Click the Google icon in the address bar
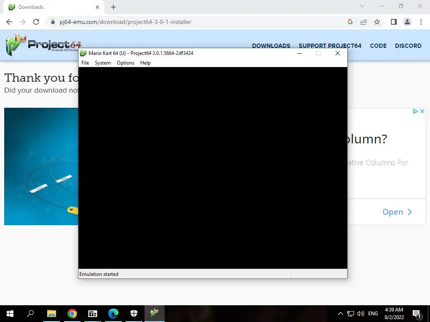Image resolution: width=430 pixels, height=322 pixels. click(350, 22)
